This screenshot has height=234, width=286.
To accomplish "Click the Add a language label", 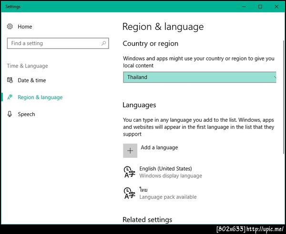I will pyautogui.click(x=159, y=147).
